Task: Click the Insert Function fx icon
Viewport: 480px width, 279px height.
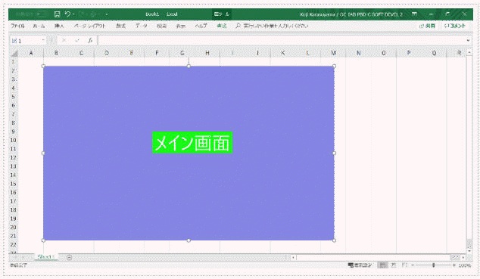Action: 90,40
